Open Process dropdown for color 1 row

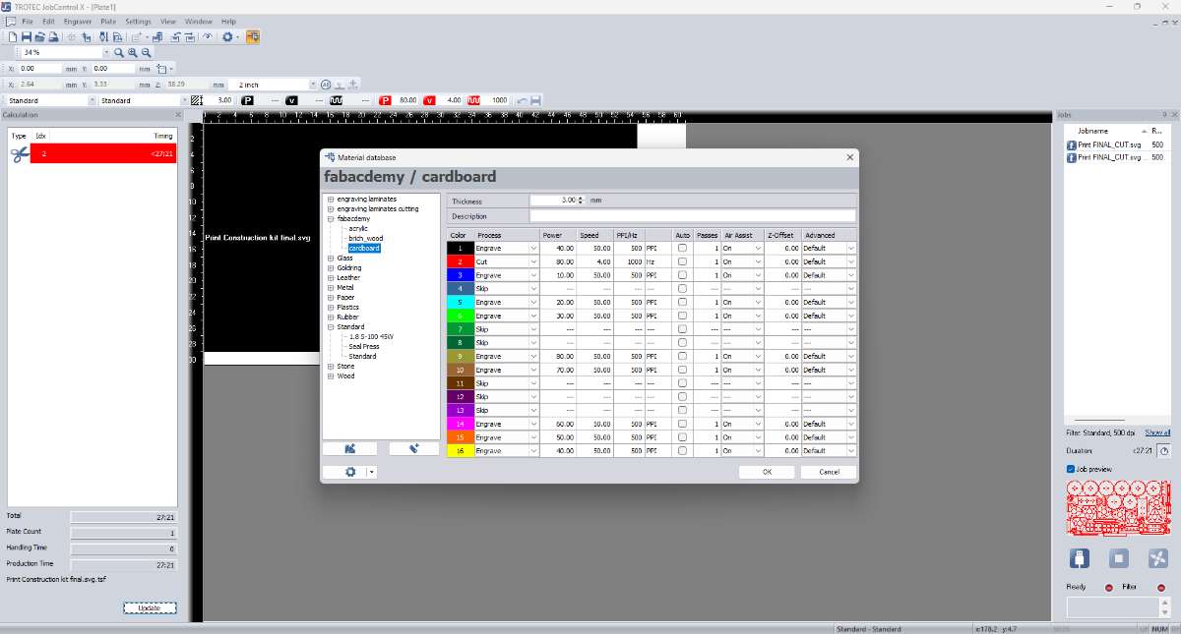tap(533, 249)
